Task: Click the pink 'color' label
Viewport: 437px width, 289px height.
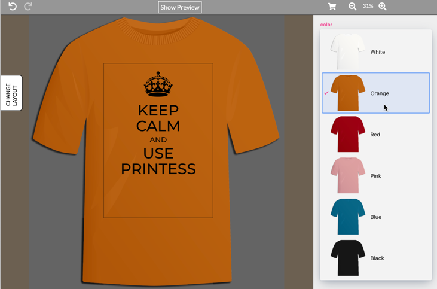Action: click(x=326, y=25)
